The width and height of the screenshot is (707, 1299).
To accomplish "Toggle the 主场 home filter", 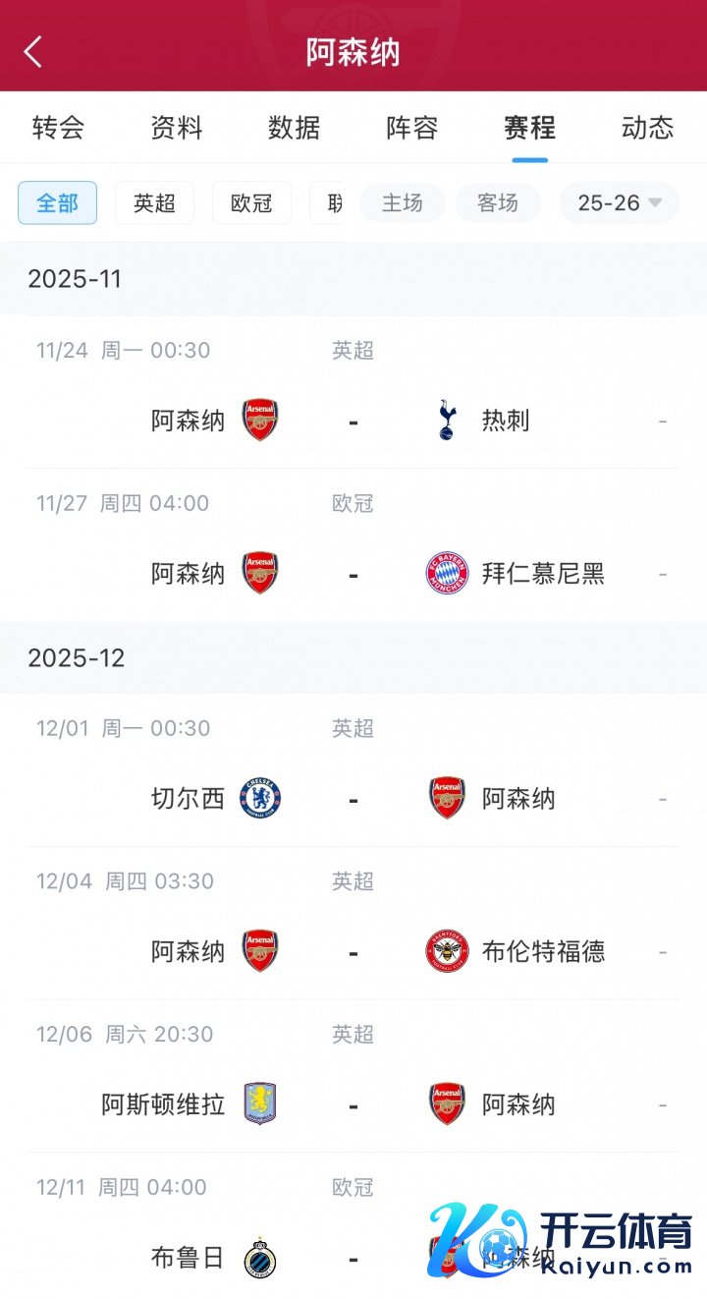I will (403, 203).
